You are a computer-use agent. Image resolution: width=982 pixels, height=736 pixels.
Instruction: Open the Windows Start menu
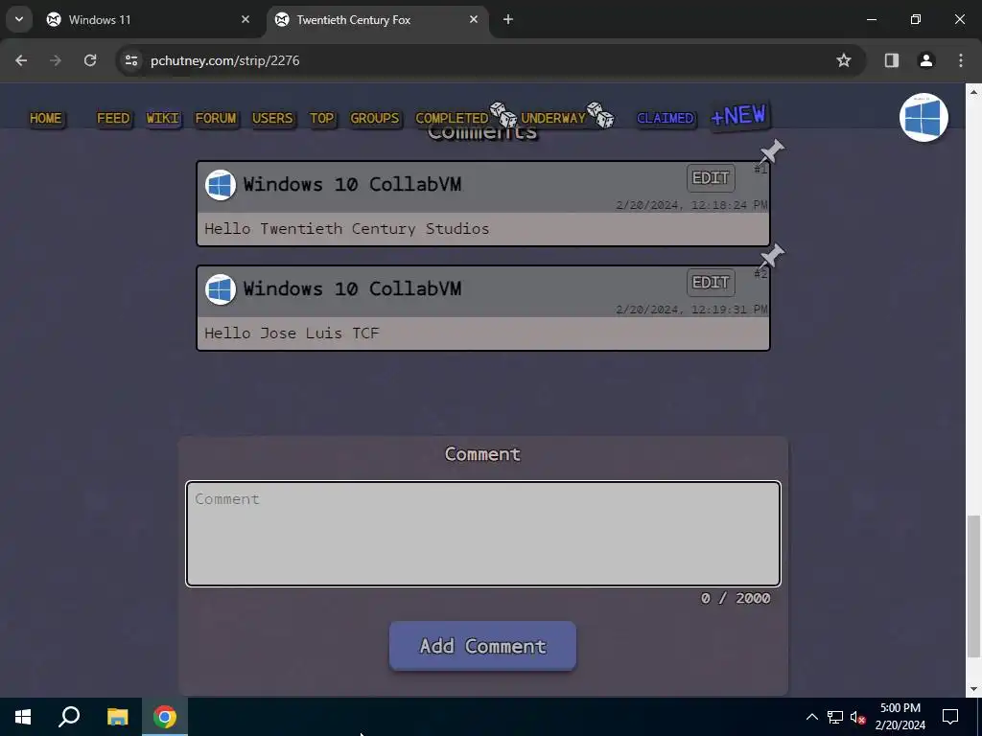pyautogui.click(x=23, y=717)
